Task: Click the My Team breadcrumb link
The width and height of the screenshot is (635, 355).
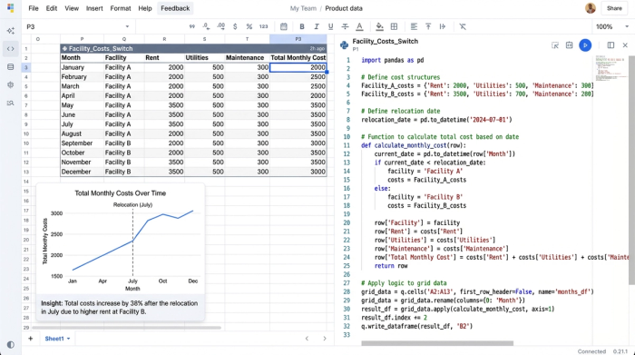Action: coord(303,8)
